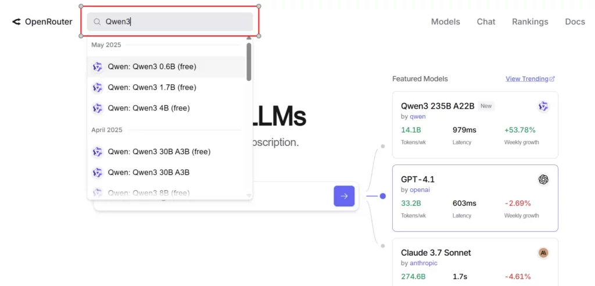
Task: Click the OpenAI logo on GPT-4.1 card
Action: coord(543,180)
